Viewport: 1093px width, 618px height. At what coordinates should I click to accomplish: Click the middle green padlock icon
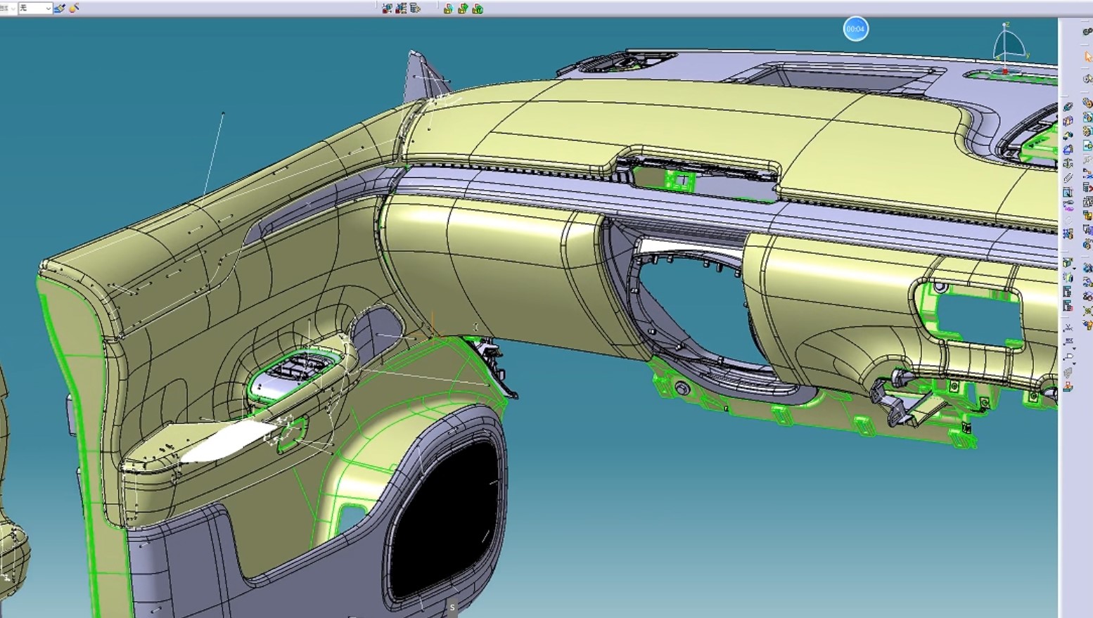pyautogui.click(x=463, y=8)
